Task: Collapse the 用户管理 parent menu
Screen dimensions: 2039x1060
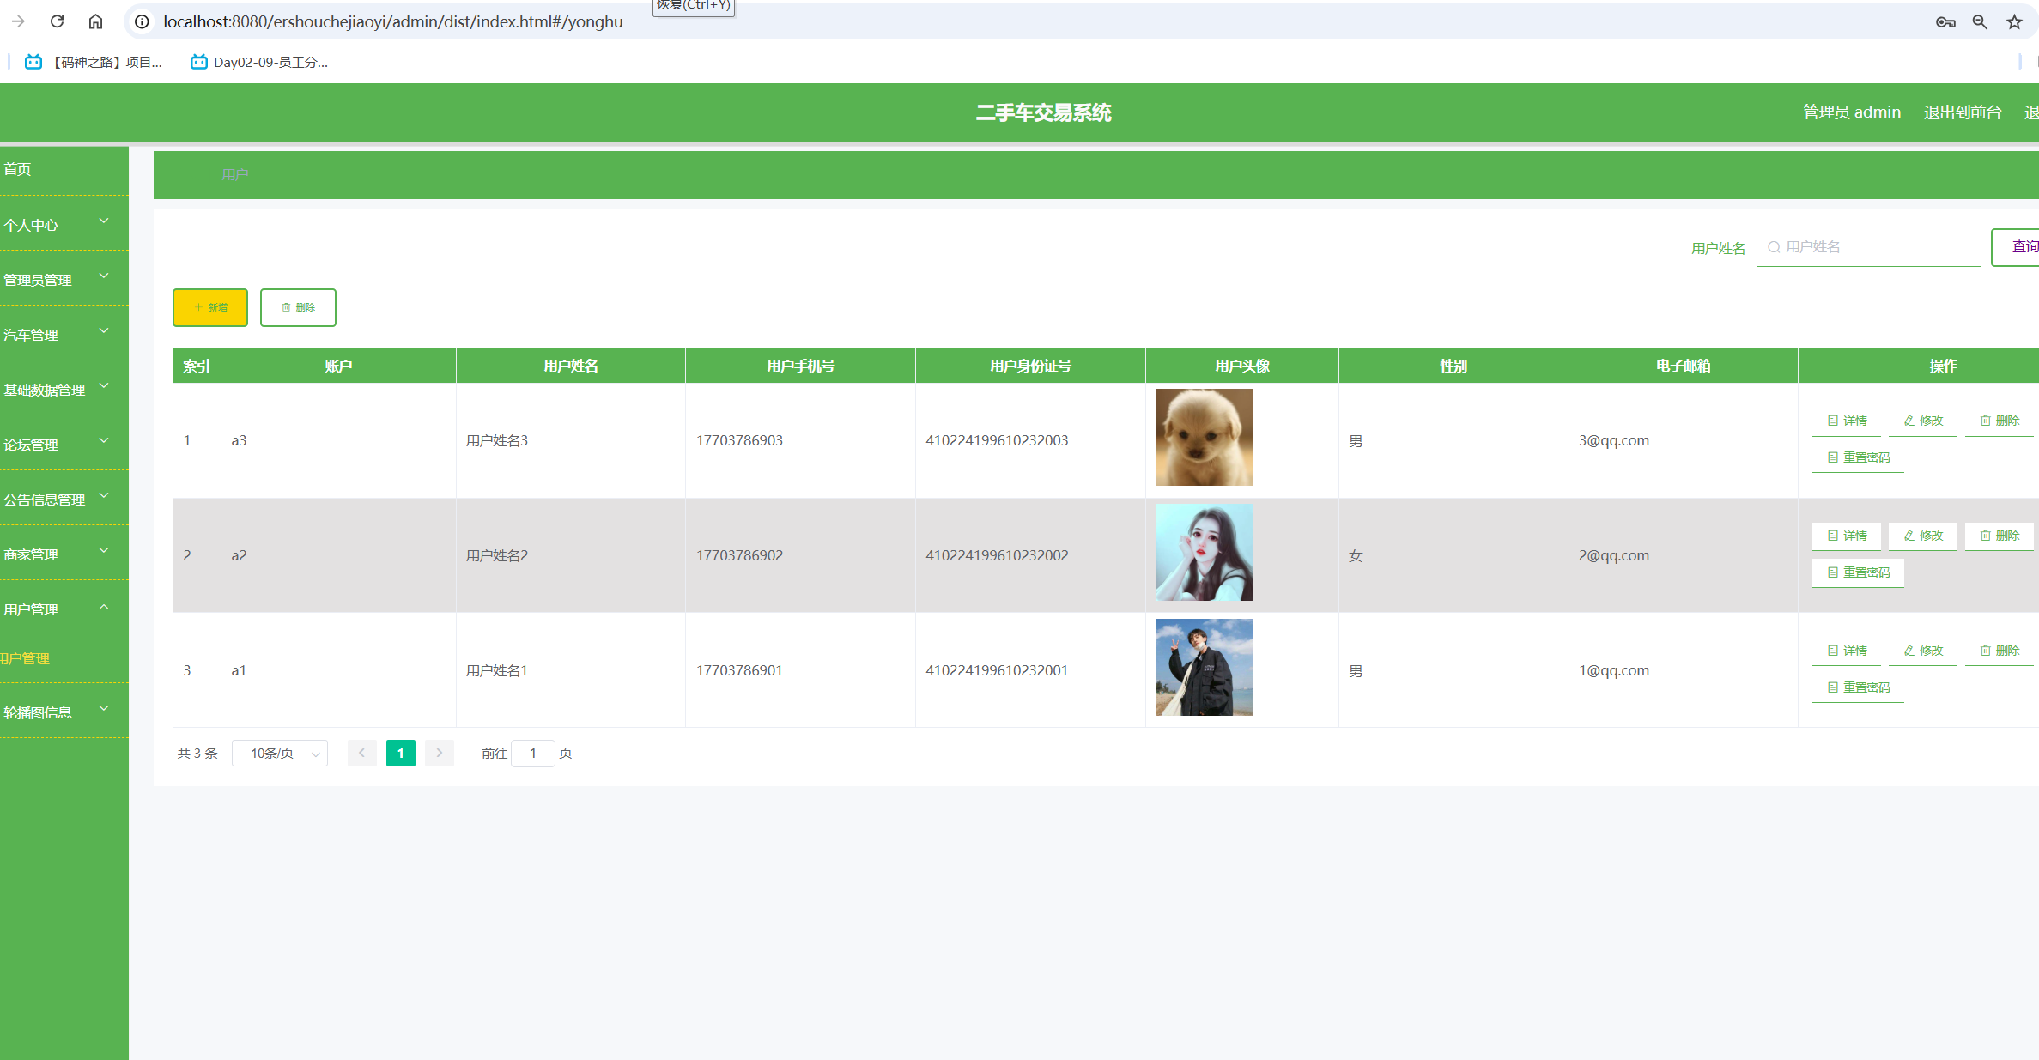Action: coord(64,609)
